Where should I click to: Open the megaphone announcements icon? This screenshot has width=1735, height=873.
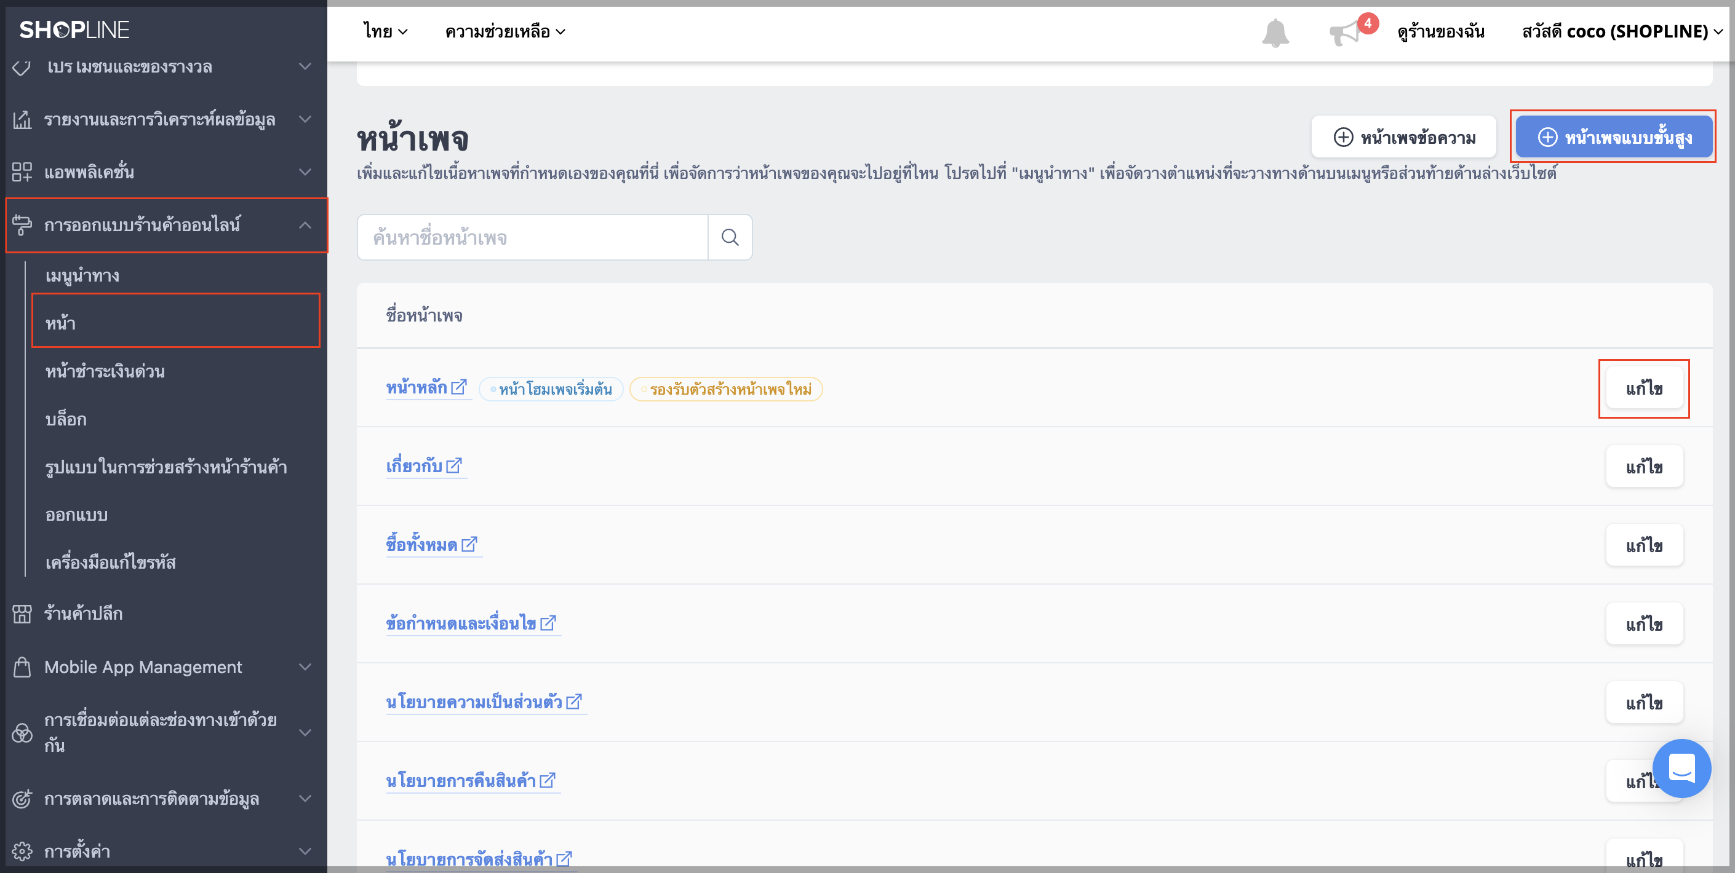click(1344, 33)
